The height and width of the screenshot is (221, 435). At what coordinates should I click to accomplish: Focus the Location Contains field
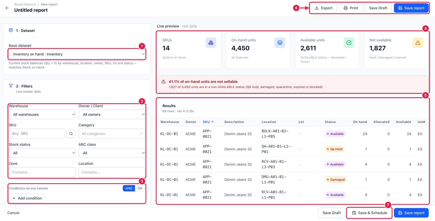pos(112,172)
